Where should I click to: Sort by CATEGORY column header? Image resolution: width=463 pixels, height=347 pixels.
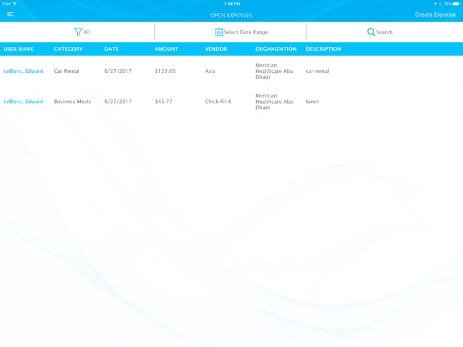(68, 49)
